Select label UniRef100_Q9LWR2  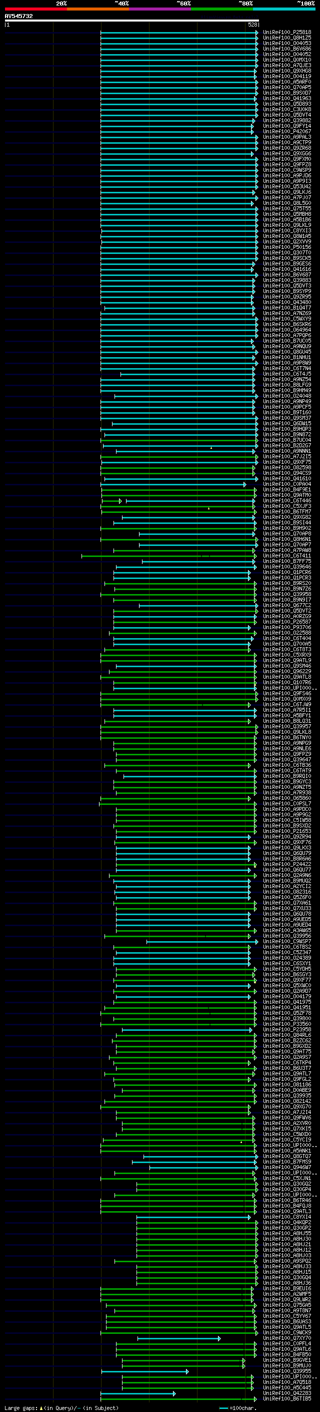tap(287, 1300)
